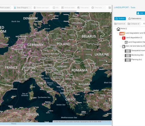Screen dimensions: 145x126
Task: Click the Planning (kc) grid icon
Action: (x=128, y=60)
